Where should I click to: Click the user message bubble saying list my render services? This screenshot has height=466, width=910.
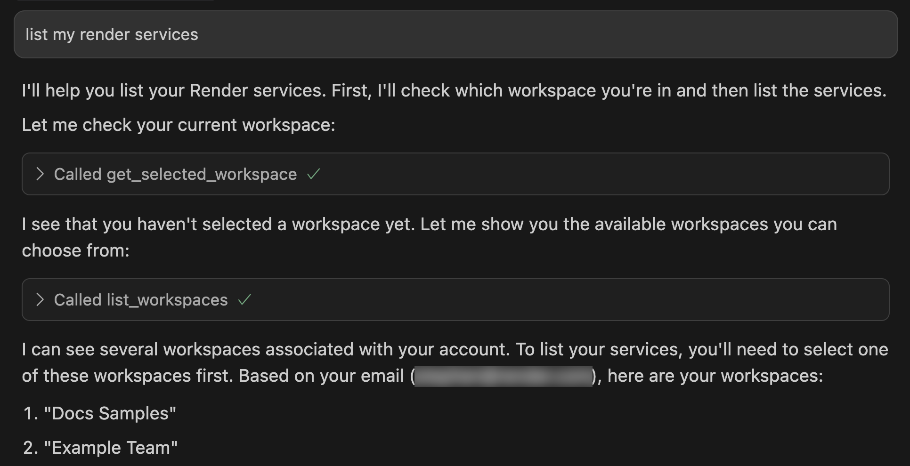coord(455,34)
